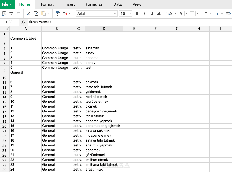Switch to the Formulas tab
The width and height of the screenshot is (232, 172).
coord(94,4)
